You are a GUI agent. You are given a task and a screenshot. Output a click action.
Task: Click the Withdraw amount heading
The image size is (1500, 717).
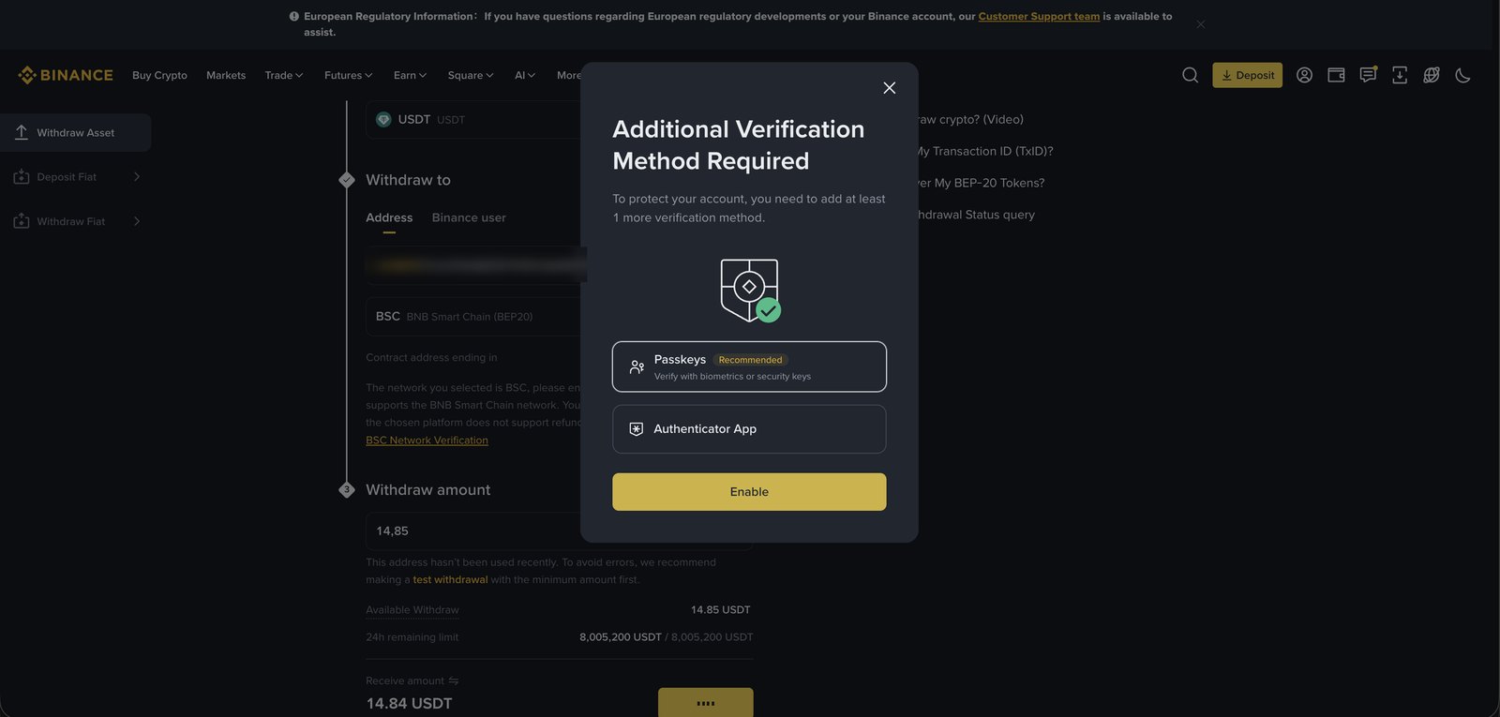click(x=428, y=490)
